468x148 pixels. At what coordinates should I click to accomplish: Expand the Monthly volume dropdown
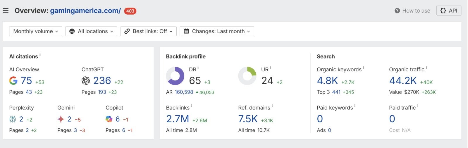point(35,31)
